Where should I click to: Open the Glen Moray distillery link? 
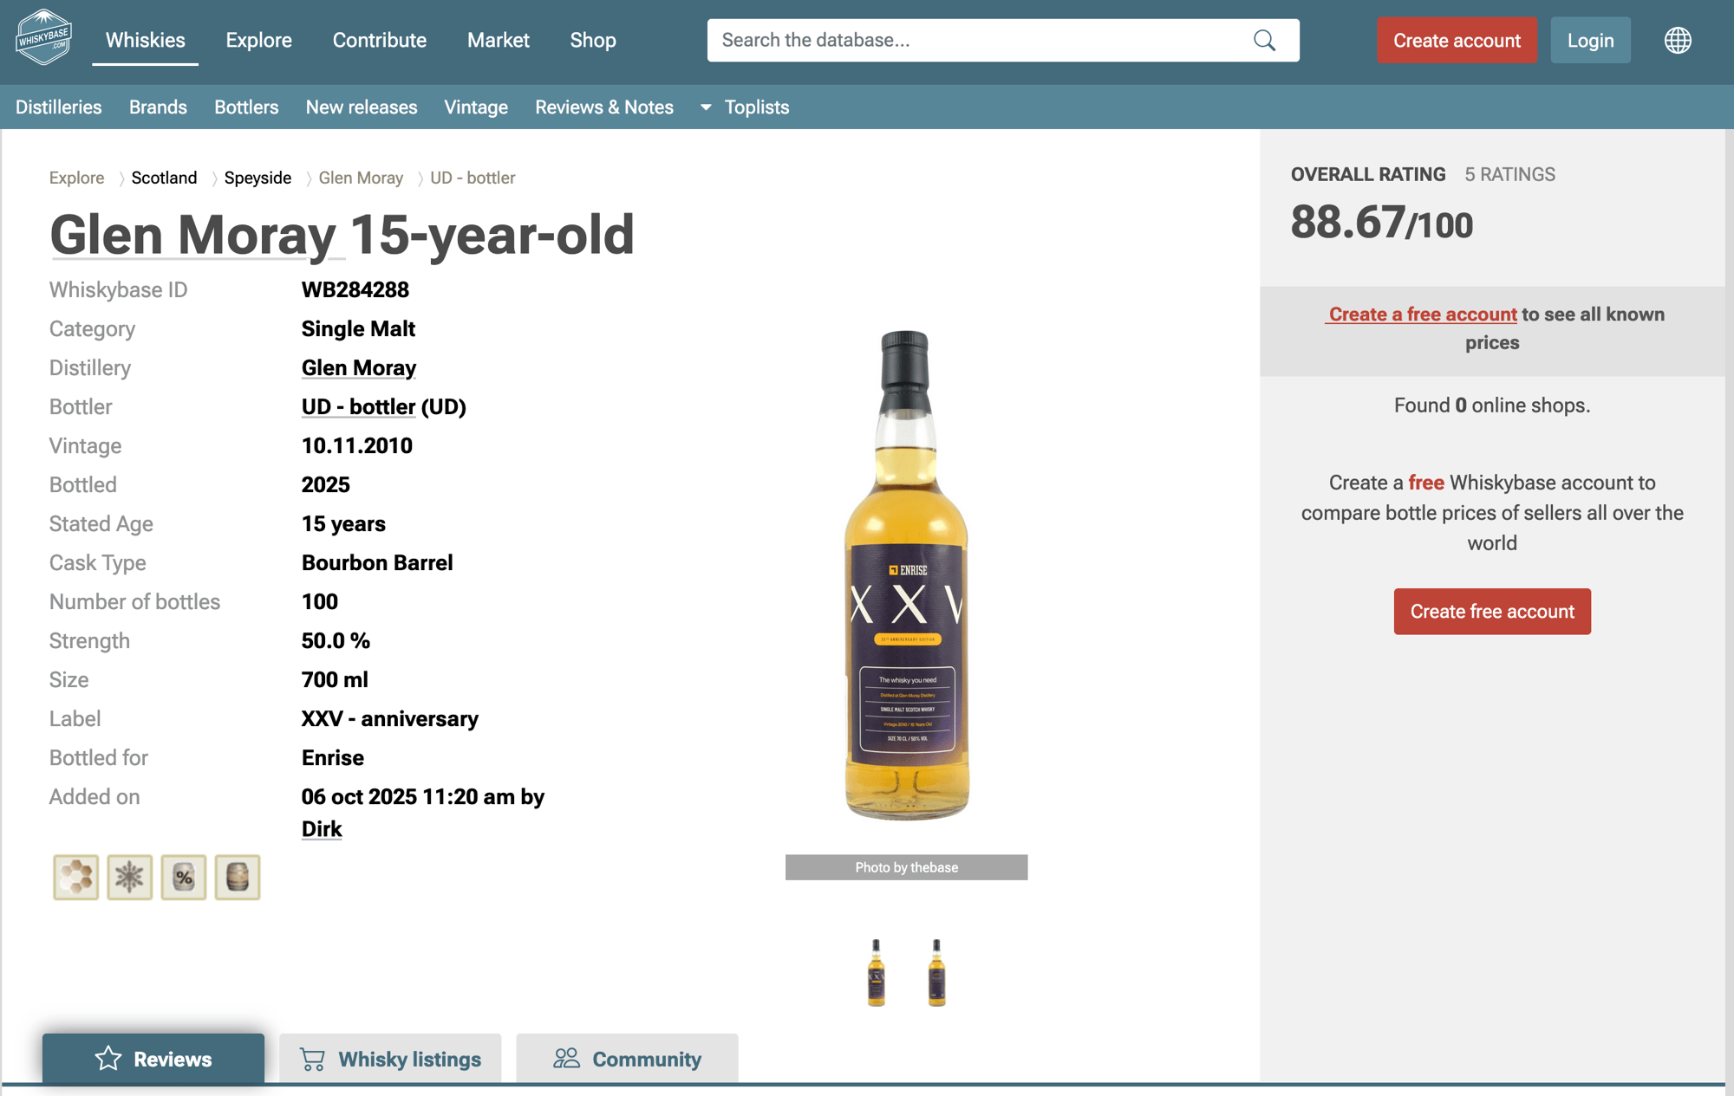358,368
